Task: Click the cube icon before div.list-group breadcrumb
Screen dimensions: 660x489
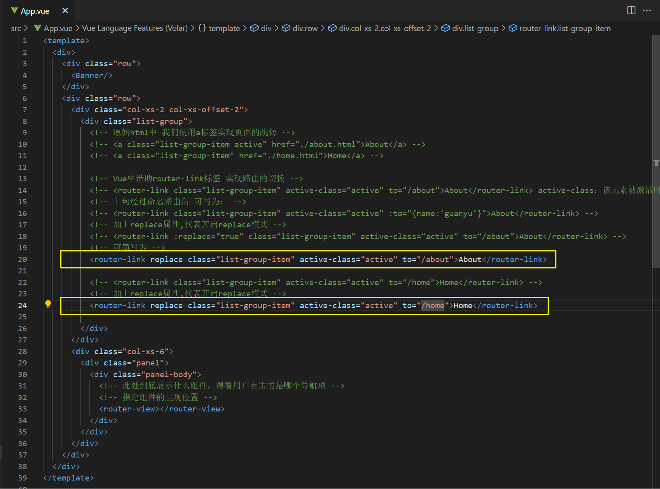Action: (x=445, y=28)
